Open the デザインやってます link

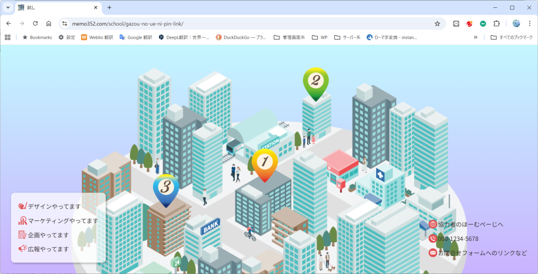click(54, 207)
